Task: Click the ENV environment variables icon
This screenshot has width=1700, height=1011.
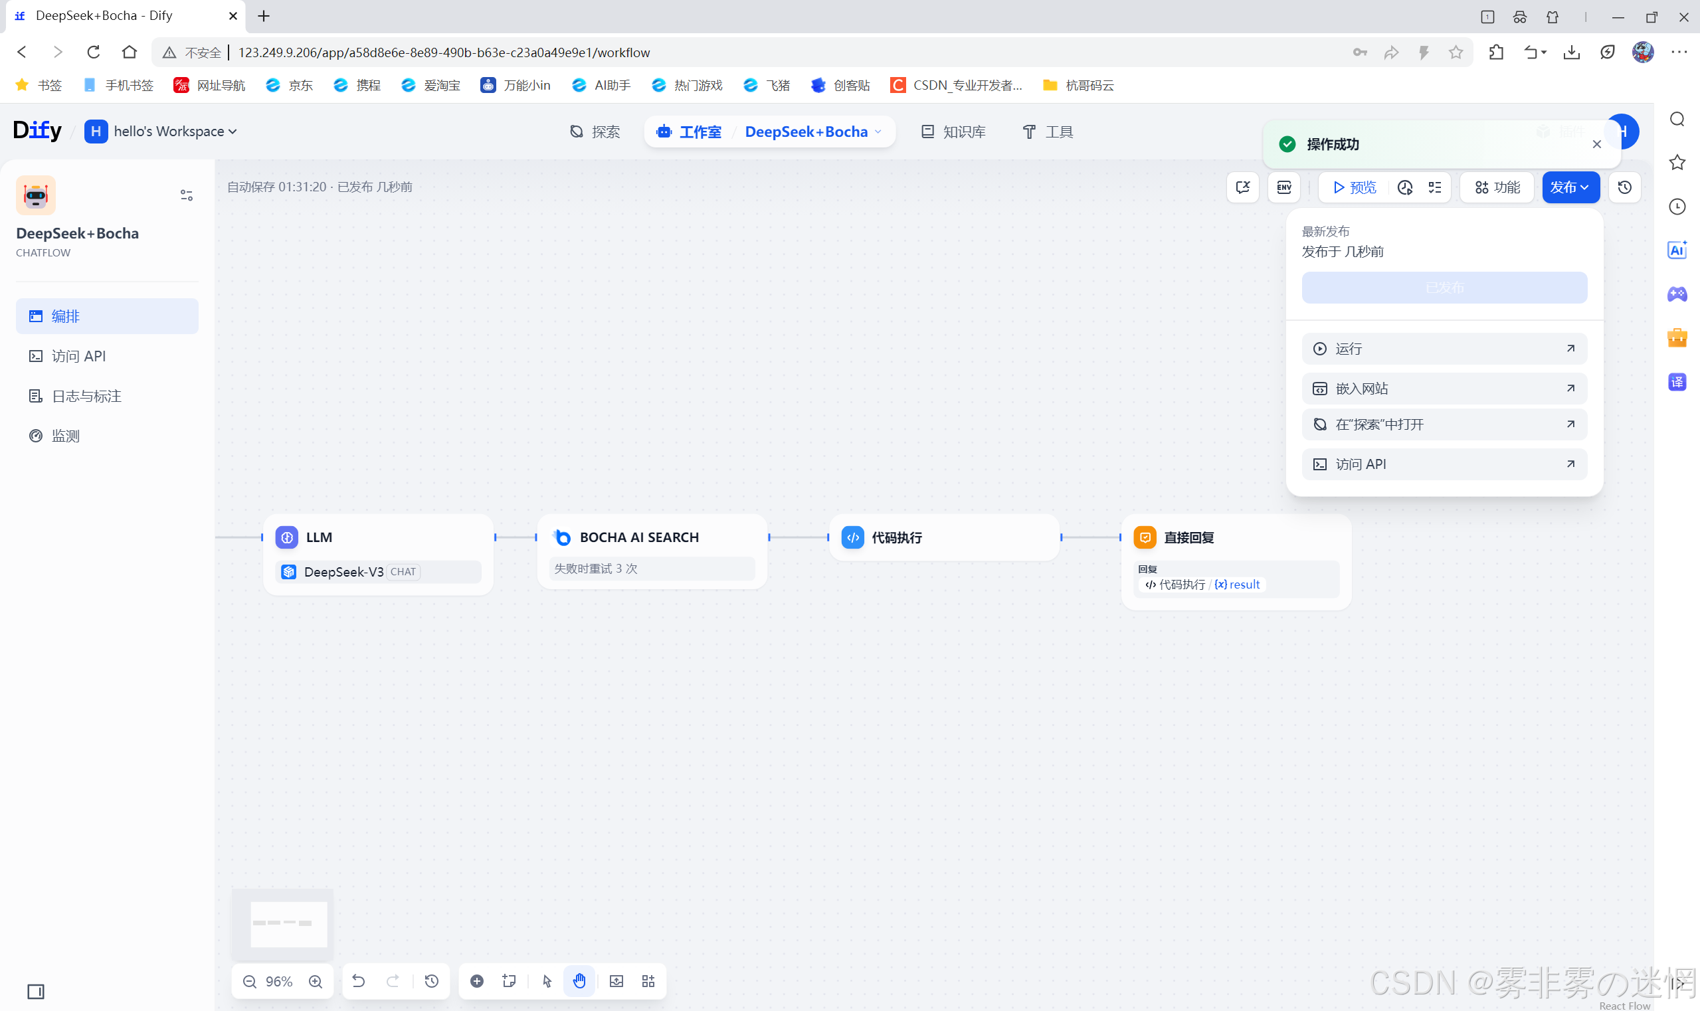Action: coord(1283,187)
